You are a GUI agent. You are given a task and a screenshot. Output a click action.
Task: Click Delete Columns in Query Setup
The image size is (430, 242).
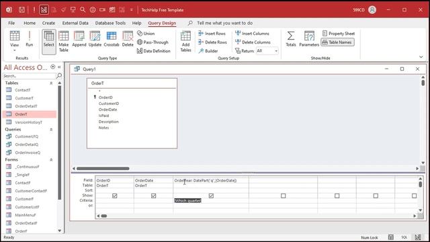pos(253,42)
